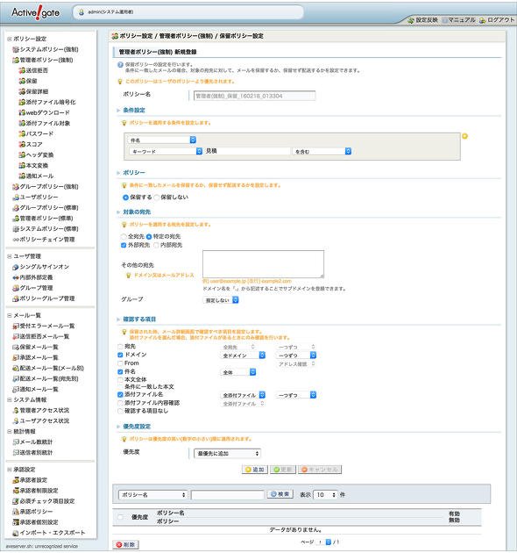The height and width of the screenshot is (553, 517).
Task: Click the keyword field containing 見積
Action: click(x=247, y=151)
